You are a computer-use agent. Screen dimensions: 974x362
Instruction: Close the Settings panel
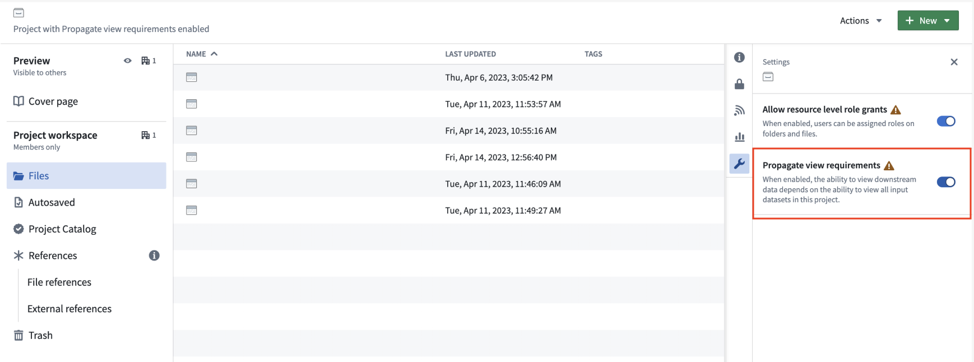(x=954, y=62)
